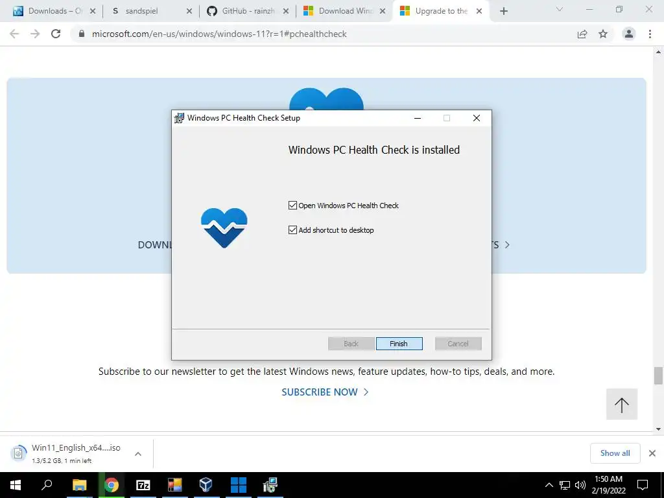The height and width of the screenshot is (498, 664).
Task: Open the colorful picture taskbar app
Action: click(x=174, y=485)
